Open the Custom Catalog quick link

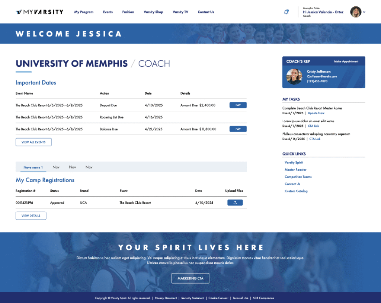point(296,191)
